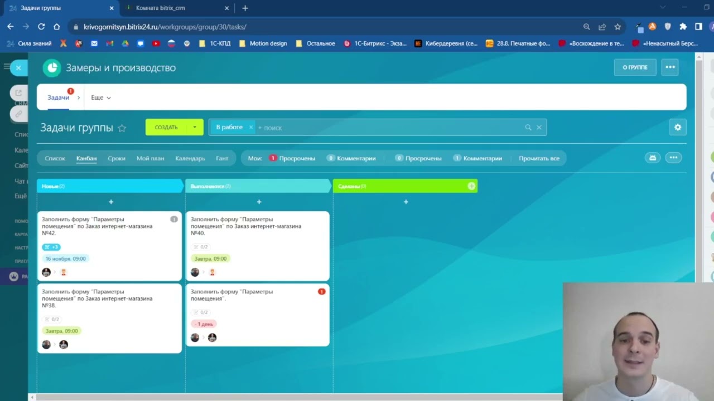Toggle the first Комментарии counter filter
This screenshot has height=401, width=714.
click(x=351, y=158)
